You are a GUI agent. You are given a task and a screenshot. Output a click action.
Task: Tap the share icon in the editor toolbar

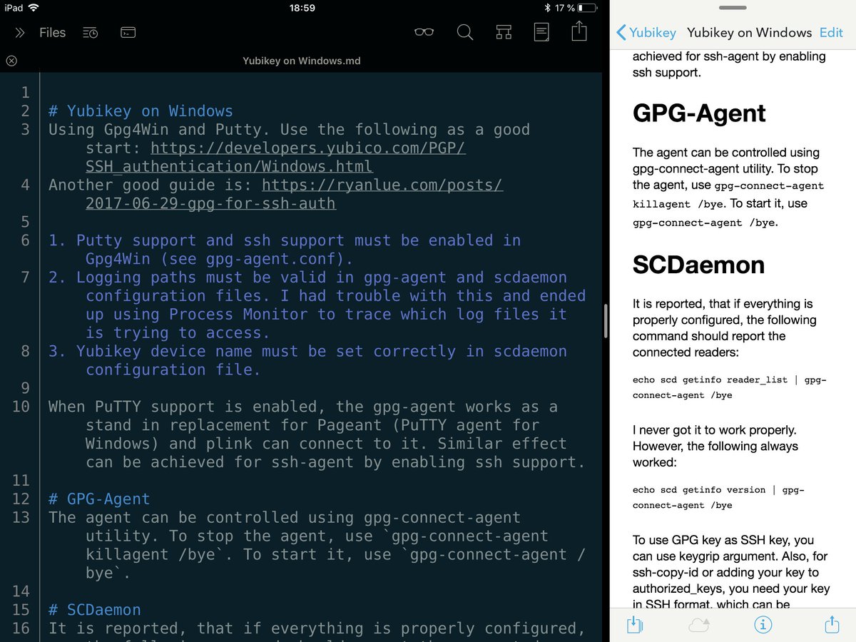579,31
